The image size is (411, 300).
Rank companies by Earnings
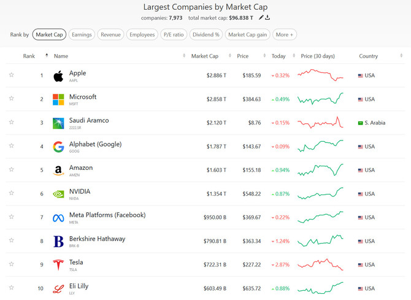pyautogui.click(x=82, y=34)
